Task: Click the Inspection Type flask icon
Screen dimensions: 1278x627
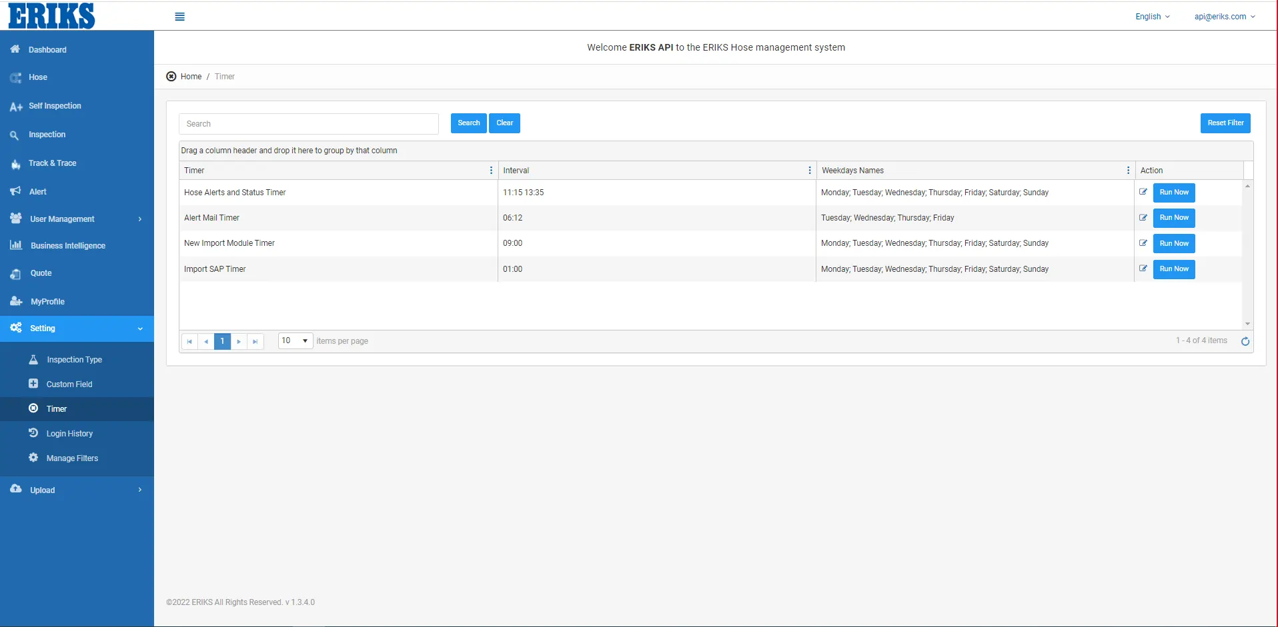Action: (x=33, y=359)
